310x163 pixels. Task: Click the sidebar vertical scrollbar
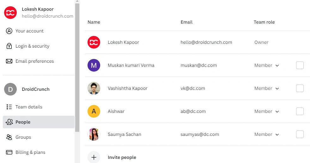click(x=77, y=67)
